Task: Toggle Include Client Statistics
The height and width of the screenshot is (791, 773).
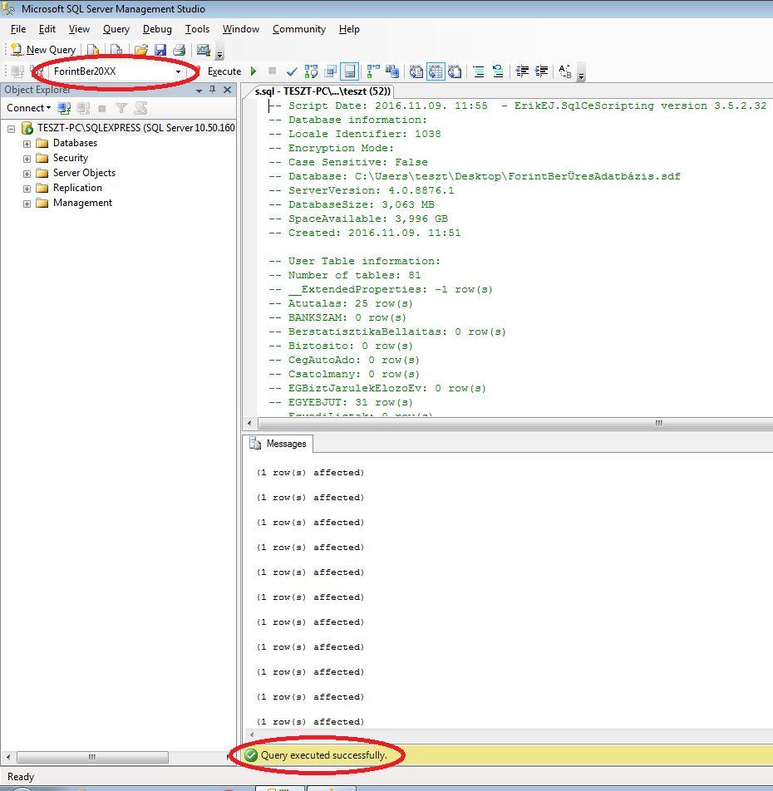Action: (392, 71)
